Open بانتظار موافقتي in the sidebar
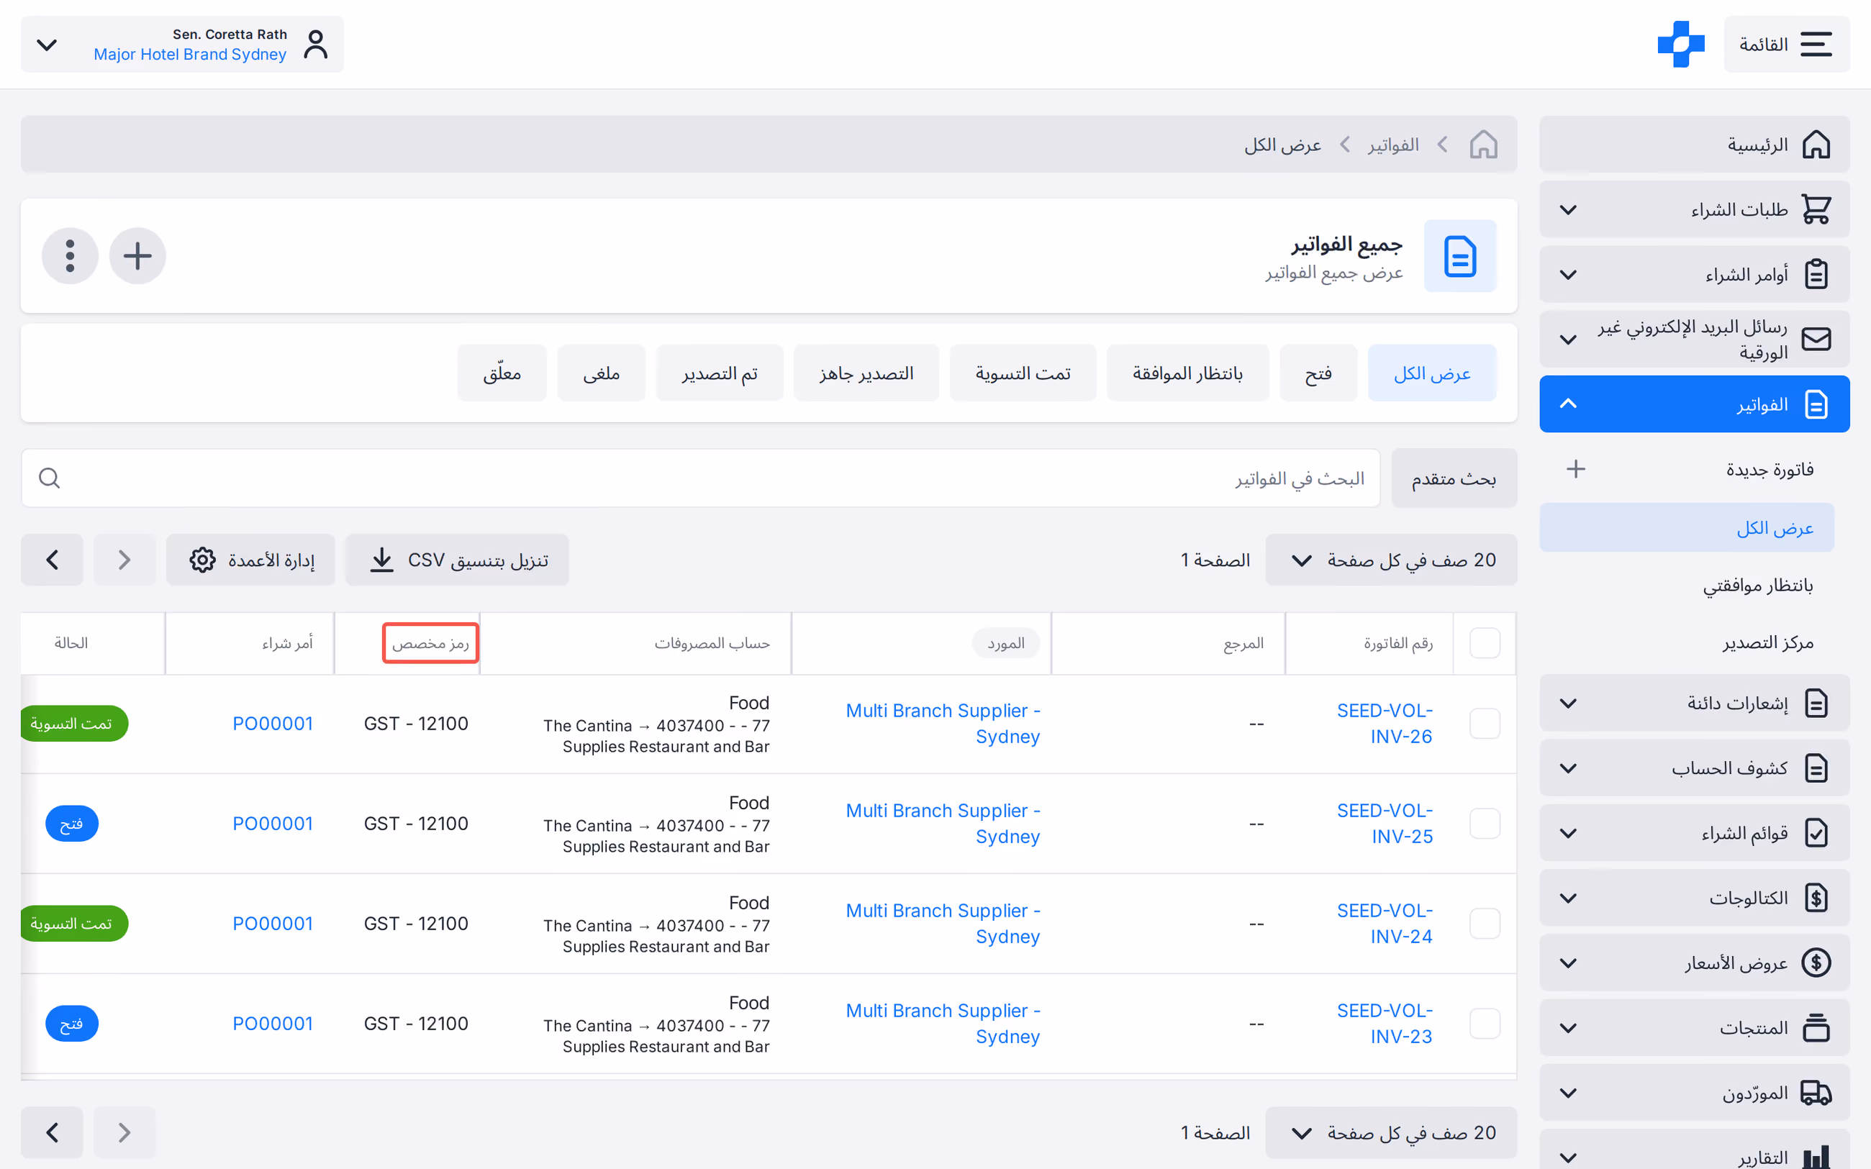This screenshot has width=1871, height=1169. pyautogui.click(x=1757, y=586)
